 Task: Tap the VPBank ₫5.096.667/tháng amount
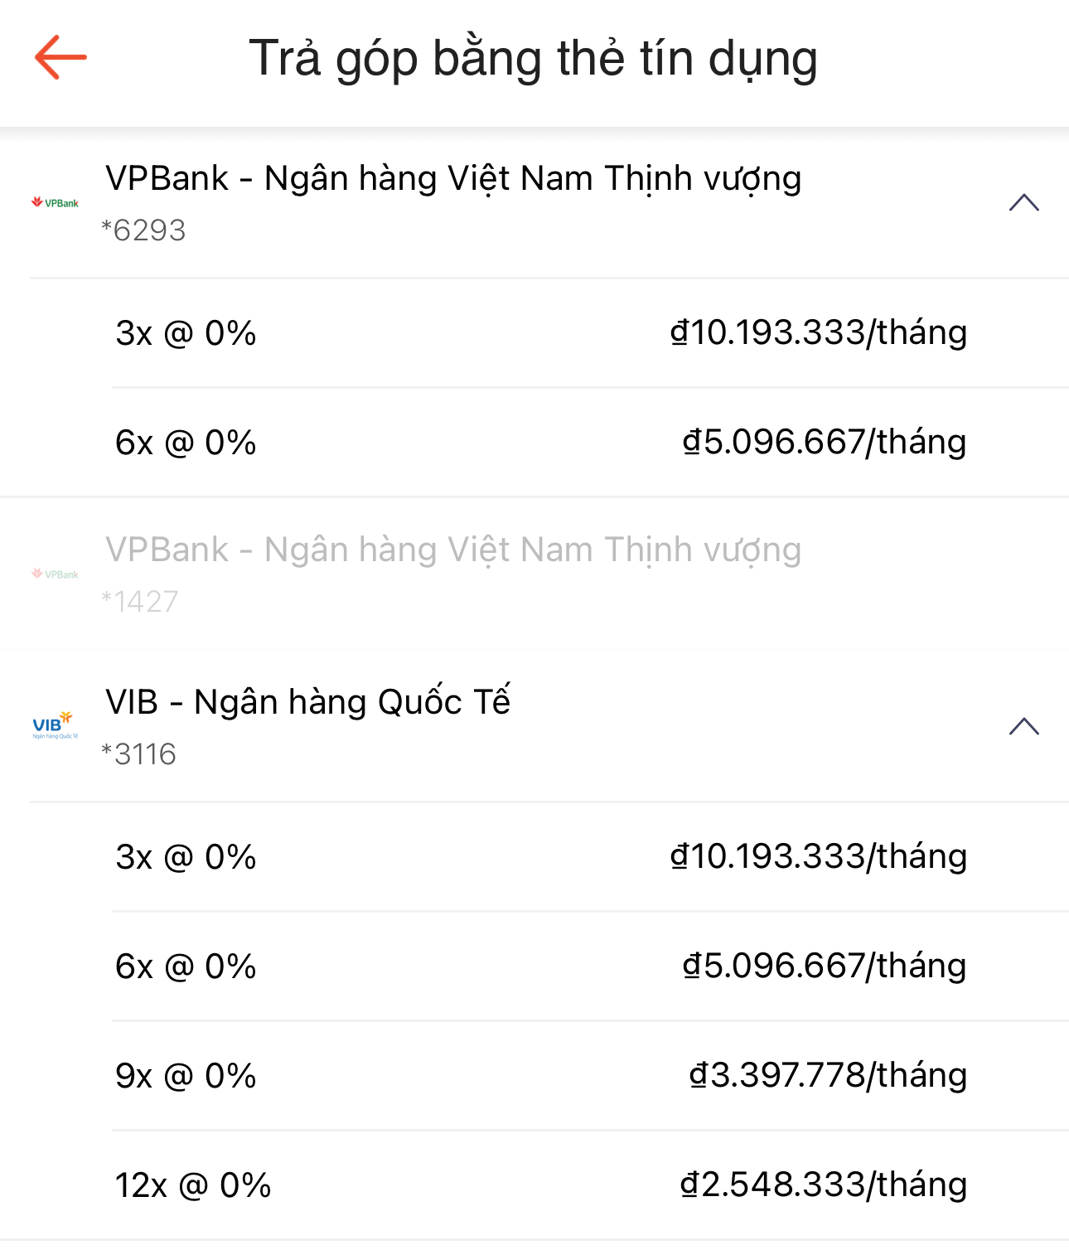tap(825, 443)
